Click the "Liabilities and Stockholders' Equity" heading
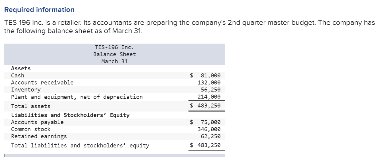The height and width of the screenshot is (168, 384). pyautogui.click(x=70, y=115)
